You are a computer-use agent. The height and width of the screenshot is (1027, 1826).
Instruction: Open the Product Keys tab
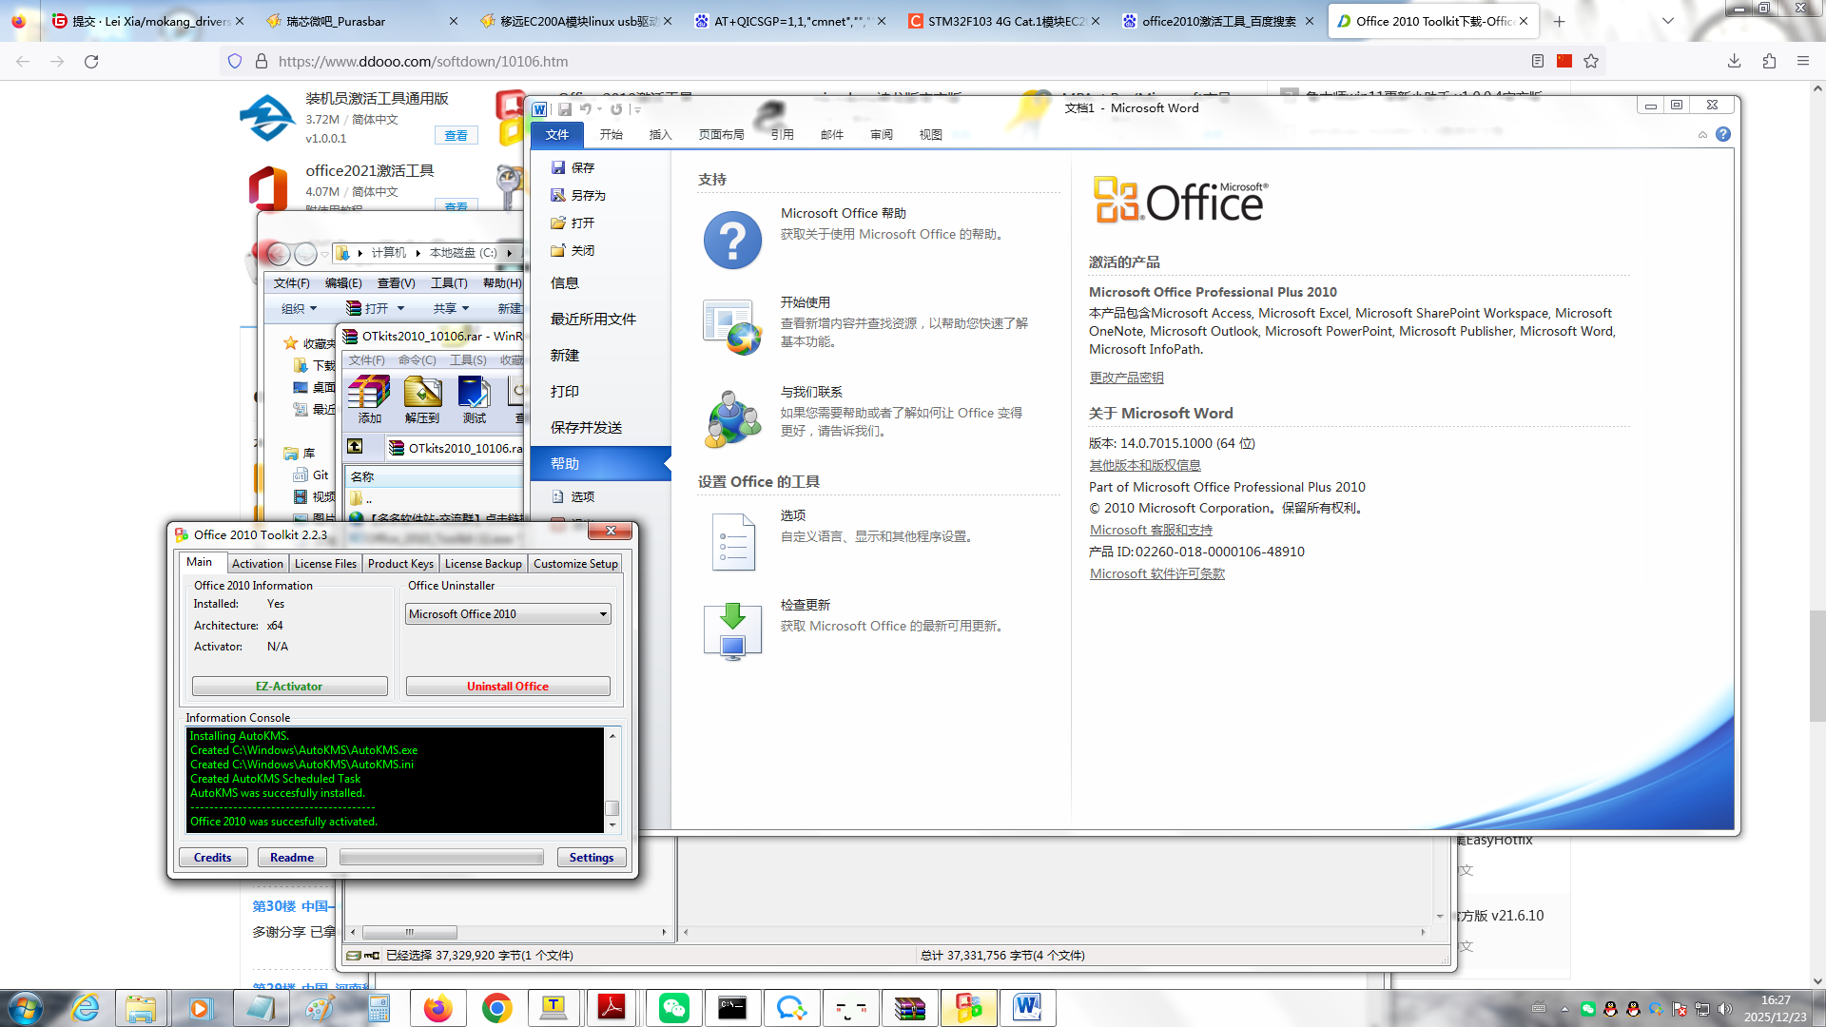pyautogui.click(x=400, y=564)
